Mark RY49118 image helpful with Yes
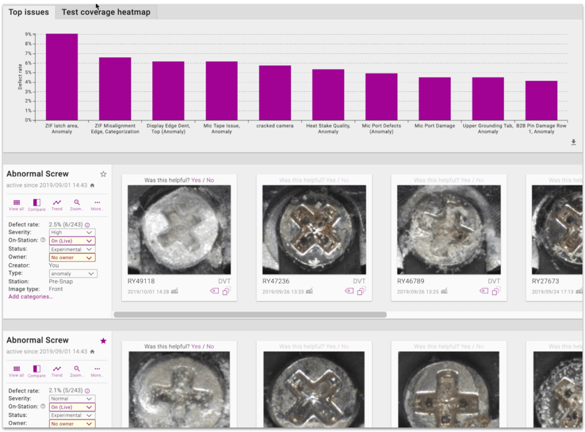This screenshot has width=585, height=432. click(x=196, y=180)
